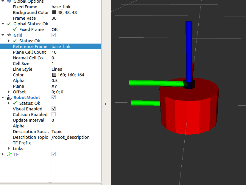Viewport: 246px width, 185px height.
Task: Open the Background Color swatch
Action: [54, 13]
